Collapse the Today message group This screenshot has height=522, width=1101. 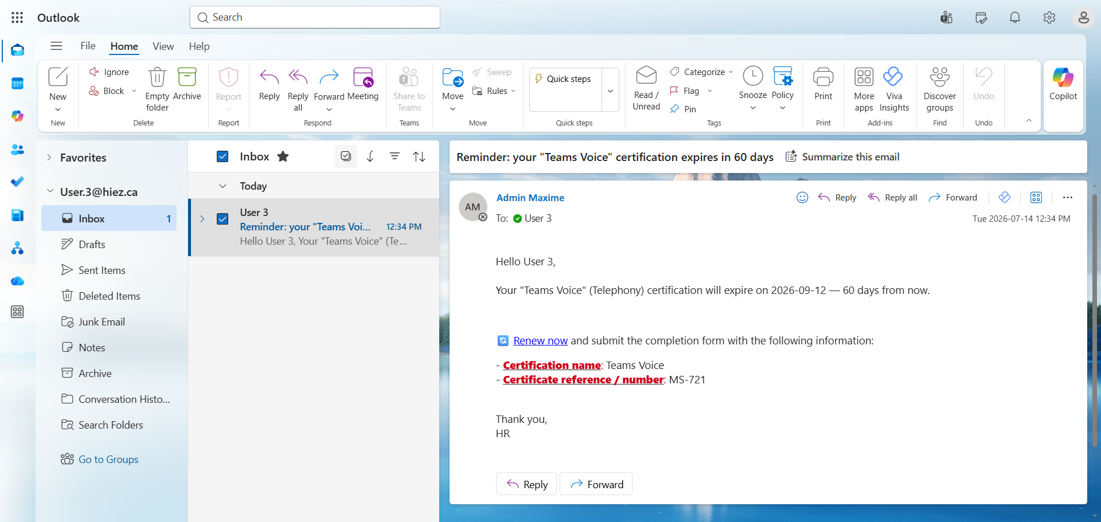(222, 186)
